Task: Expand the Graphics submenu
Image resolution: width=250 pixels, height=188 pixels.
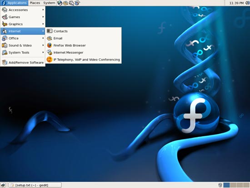Action: coord(23,24)
